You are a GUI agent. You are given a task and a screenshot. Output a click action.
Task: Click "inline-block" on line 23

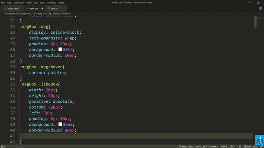[65, 32]
